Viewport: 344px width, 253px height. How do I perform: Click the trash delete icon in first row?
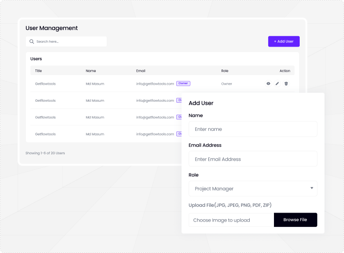pos(286,83)
